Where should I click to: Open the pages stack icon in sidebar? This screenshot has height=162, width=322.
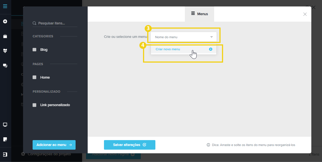[x=5, y=36]
